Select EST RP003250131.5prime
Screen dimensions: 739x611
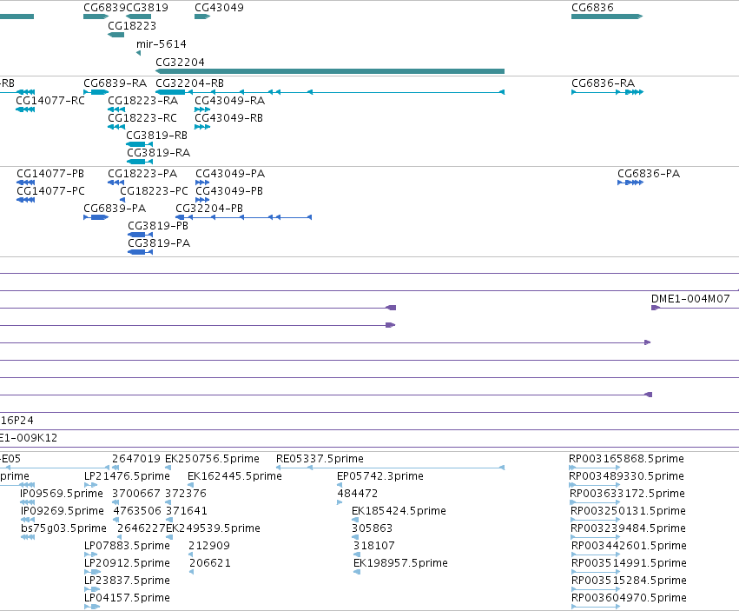click(596, 520)
